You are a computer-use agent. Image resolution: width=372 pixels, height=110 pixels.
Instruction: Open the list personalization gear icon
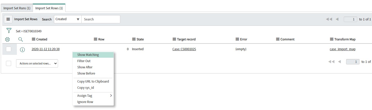[x=8, y=39]
